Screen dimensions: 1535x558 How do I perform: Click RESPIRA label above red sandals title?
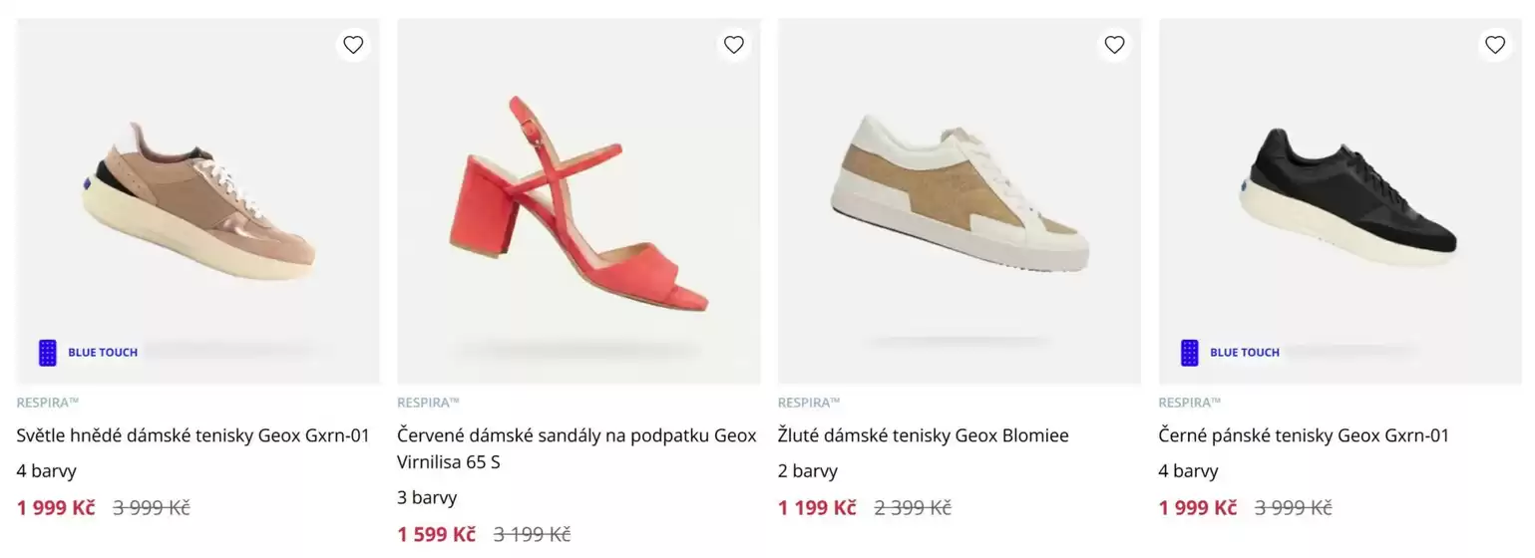click(428, 403)
